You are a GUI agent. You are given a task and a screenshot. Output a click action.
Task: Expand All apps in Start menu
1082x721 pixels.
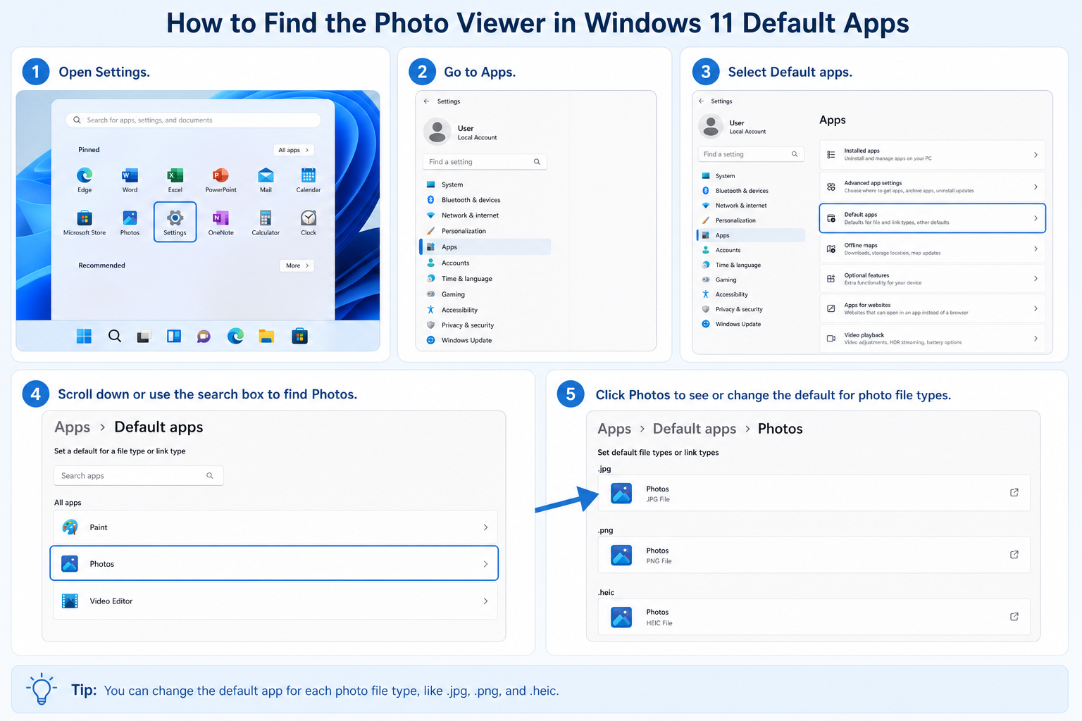tap(293, 150)
